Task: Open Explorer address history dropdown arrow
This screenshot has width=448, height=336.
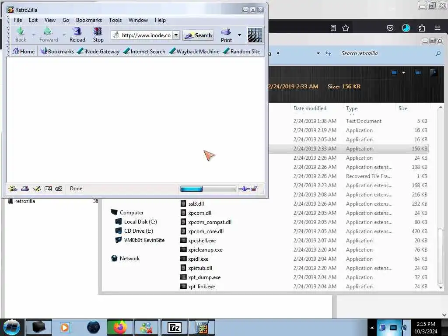Action: tap(318, 53)
